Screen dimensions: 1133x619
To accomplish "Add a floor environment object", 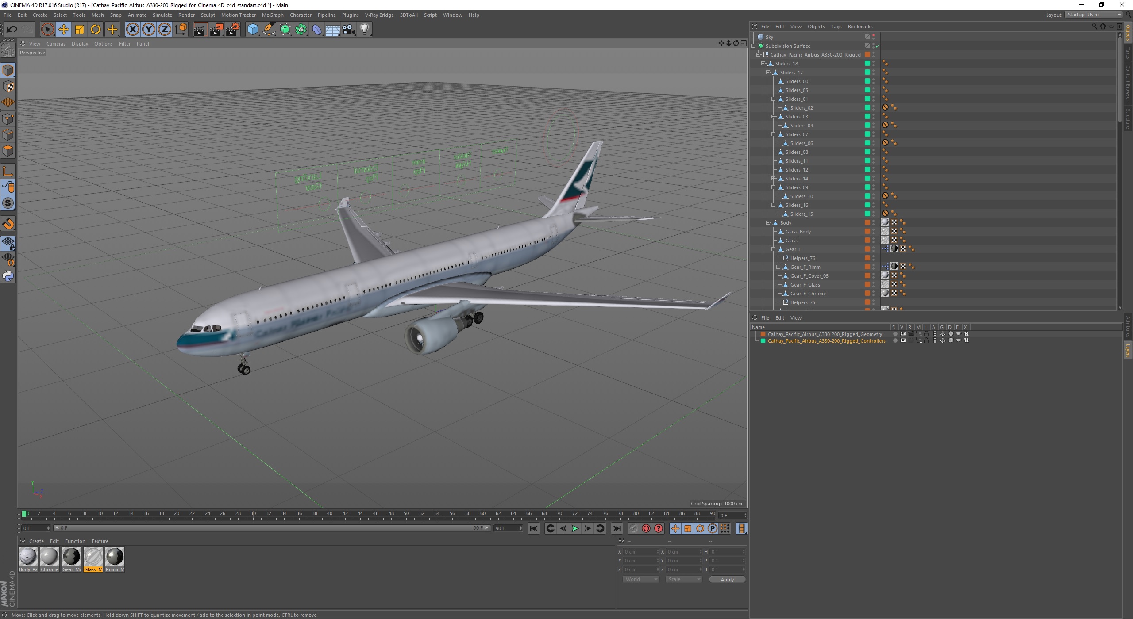I will pos(333,30).
